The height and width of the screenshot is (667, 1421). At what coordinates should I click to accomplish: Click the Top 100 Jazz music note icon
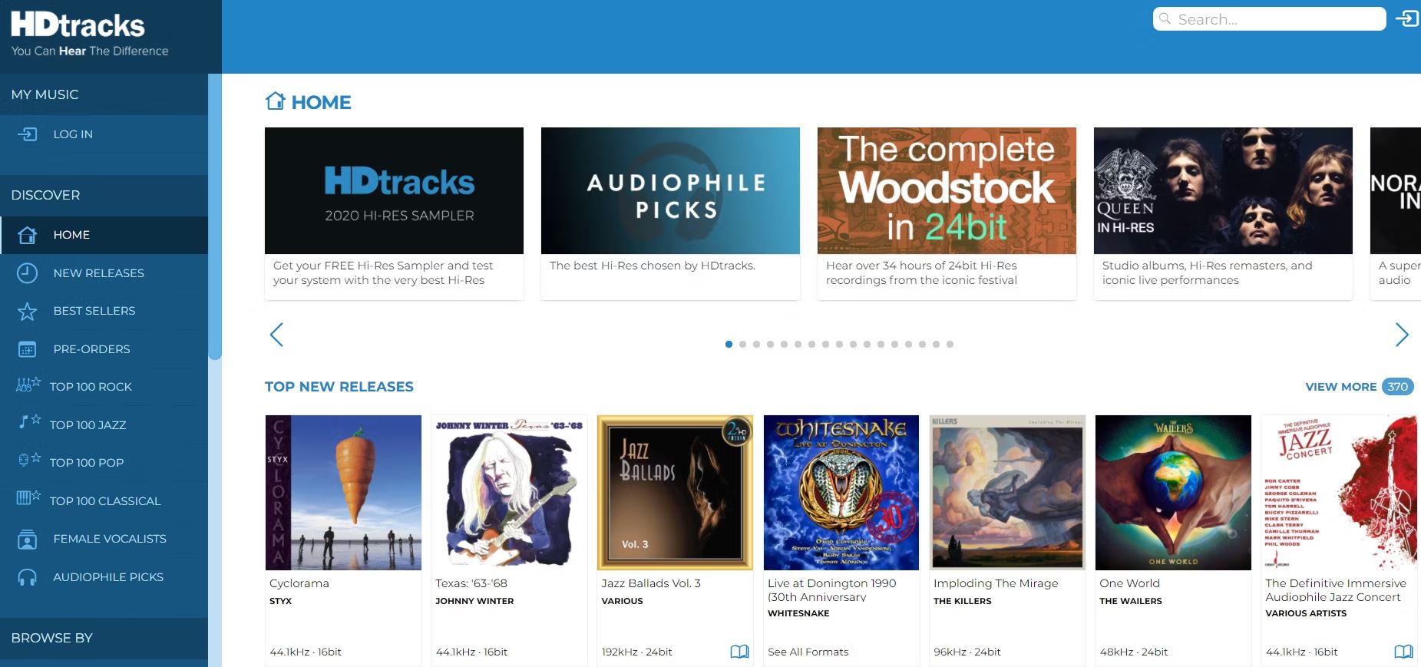tap(29, 421)
